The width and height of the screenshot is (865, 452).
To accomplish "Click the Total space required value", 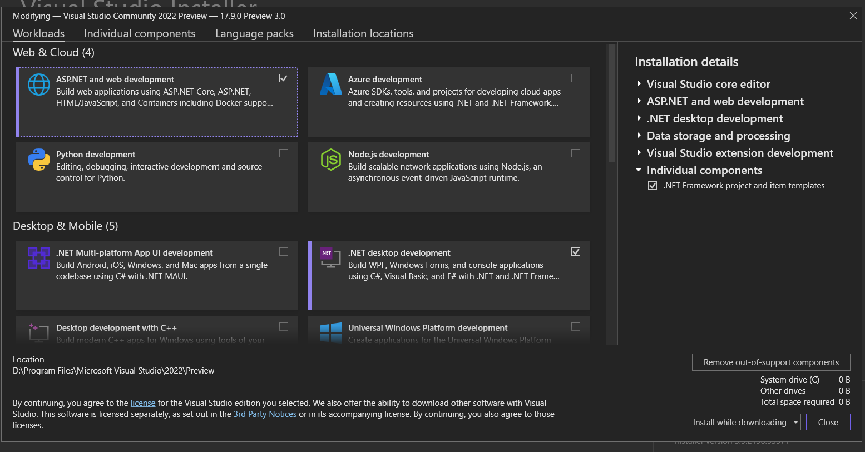I will click(844, 402).
